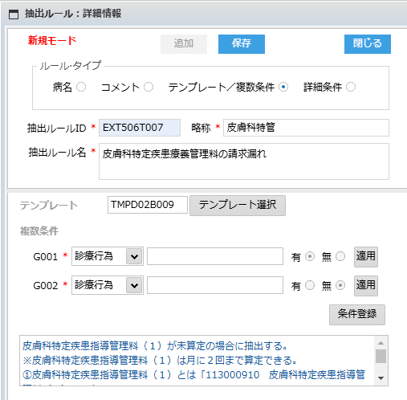Click the 略称 input field

click(306, 128)
